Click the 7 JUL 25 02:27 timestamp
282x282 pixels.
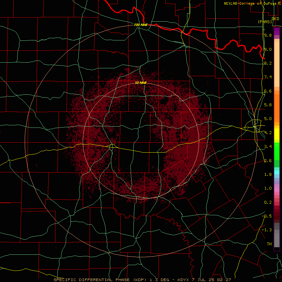[x=211, y=280]
